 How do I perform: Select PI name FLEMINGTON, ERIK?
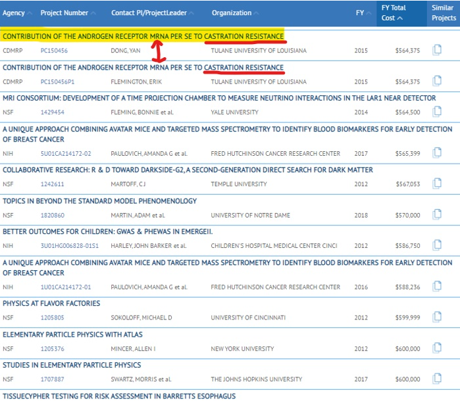pos(136,82)
